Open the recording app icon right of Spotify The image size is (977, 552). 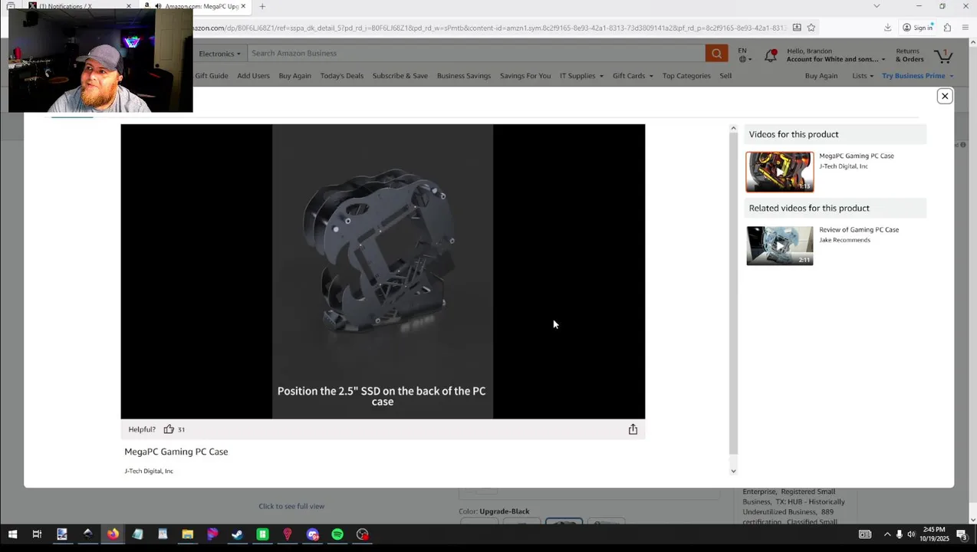coord(363,534)
